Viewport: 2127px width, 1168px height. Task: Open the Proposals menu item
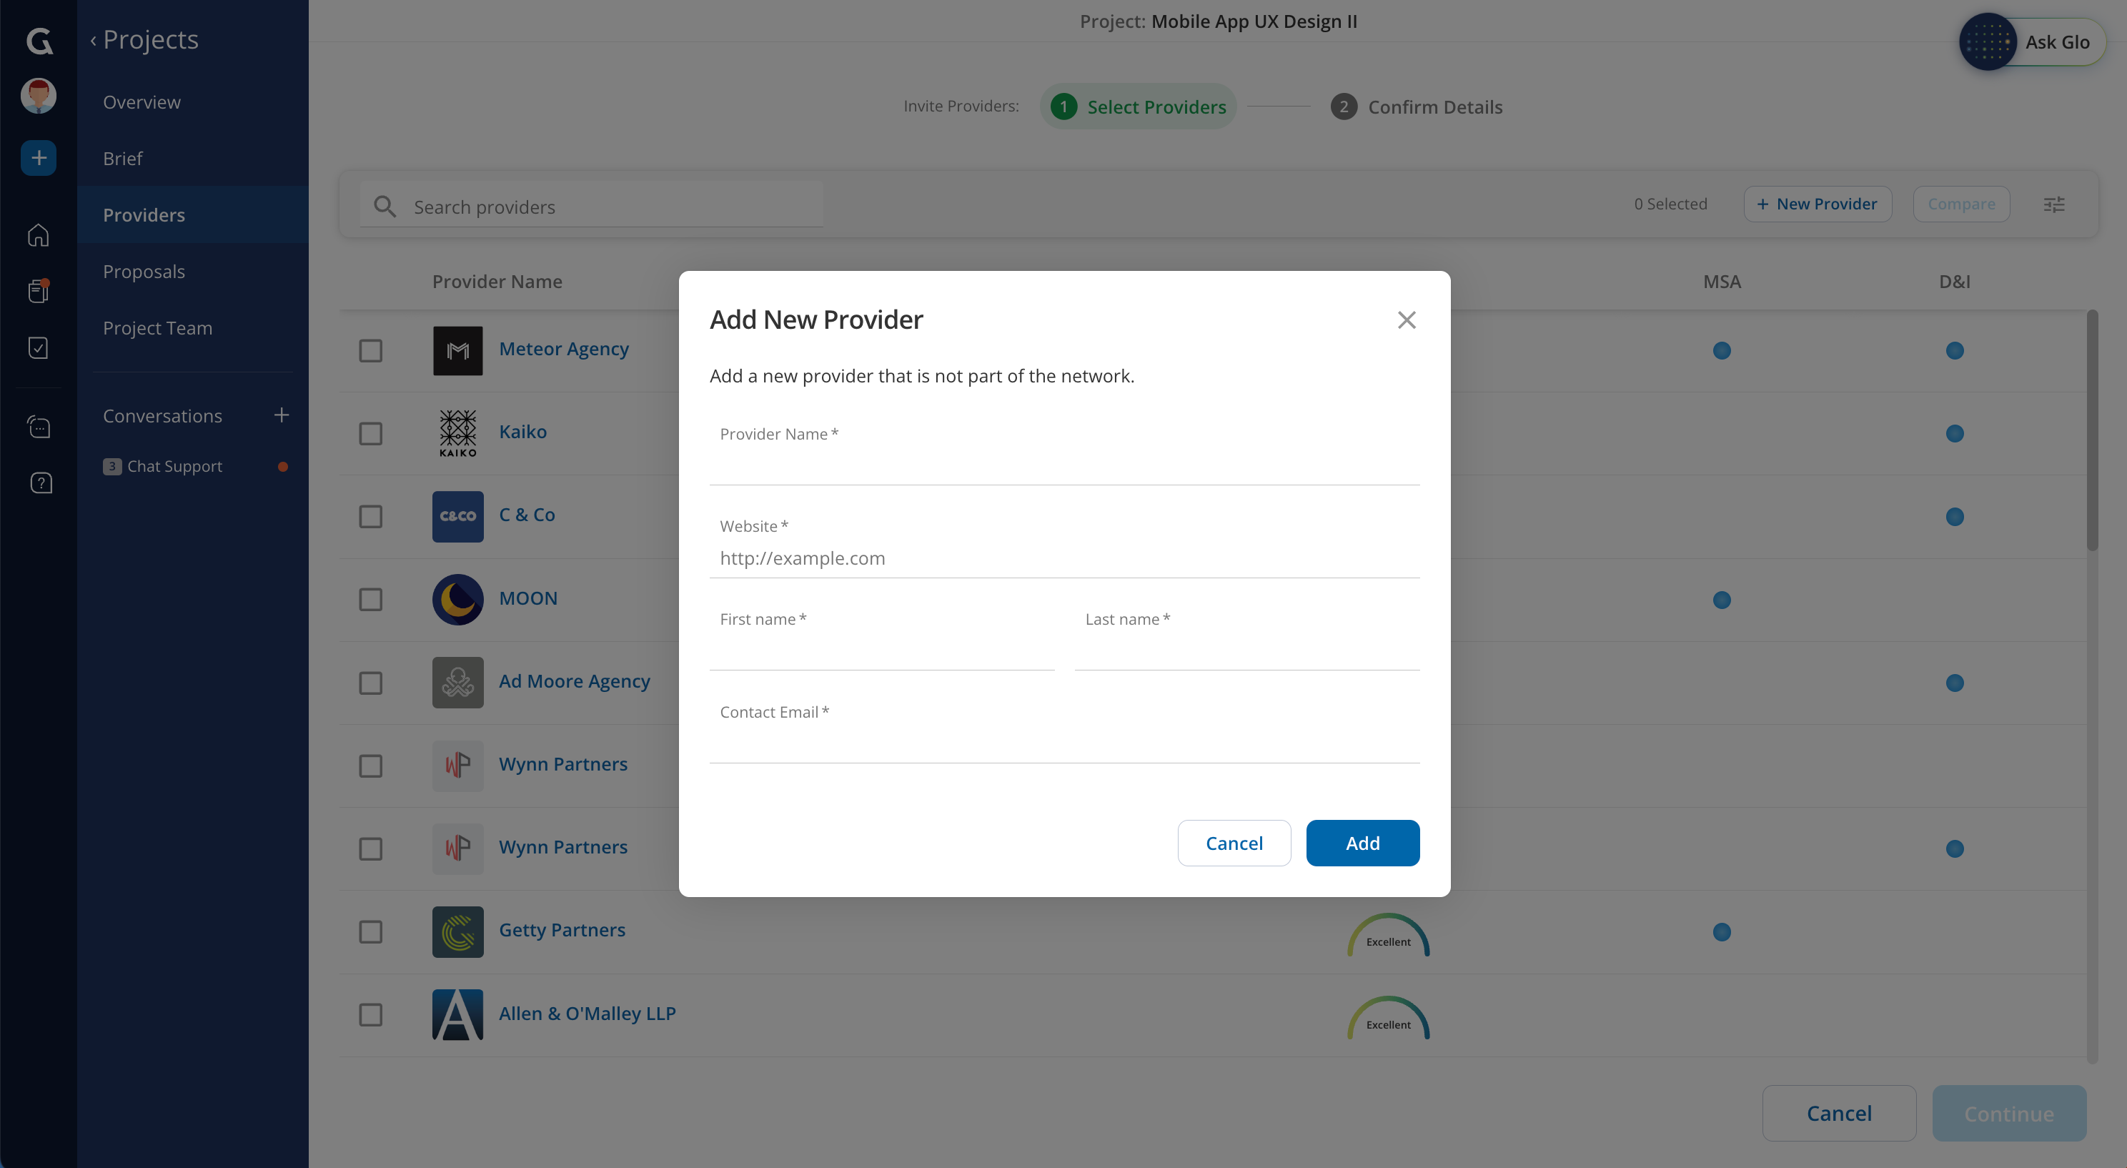[x=144, y=272]
